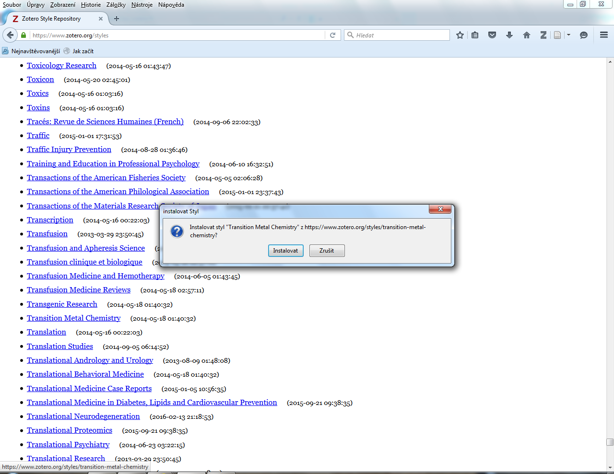Open Nejnavštěvovanější bookmark folder
614x474 pixels.
31,51
